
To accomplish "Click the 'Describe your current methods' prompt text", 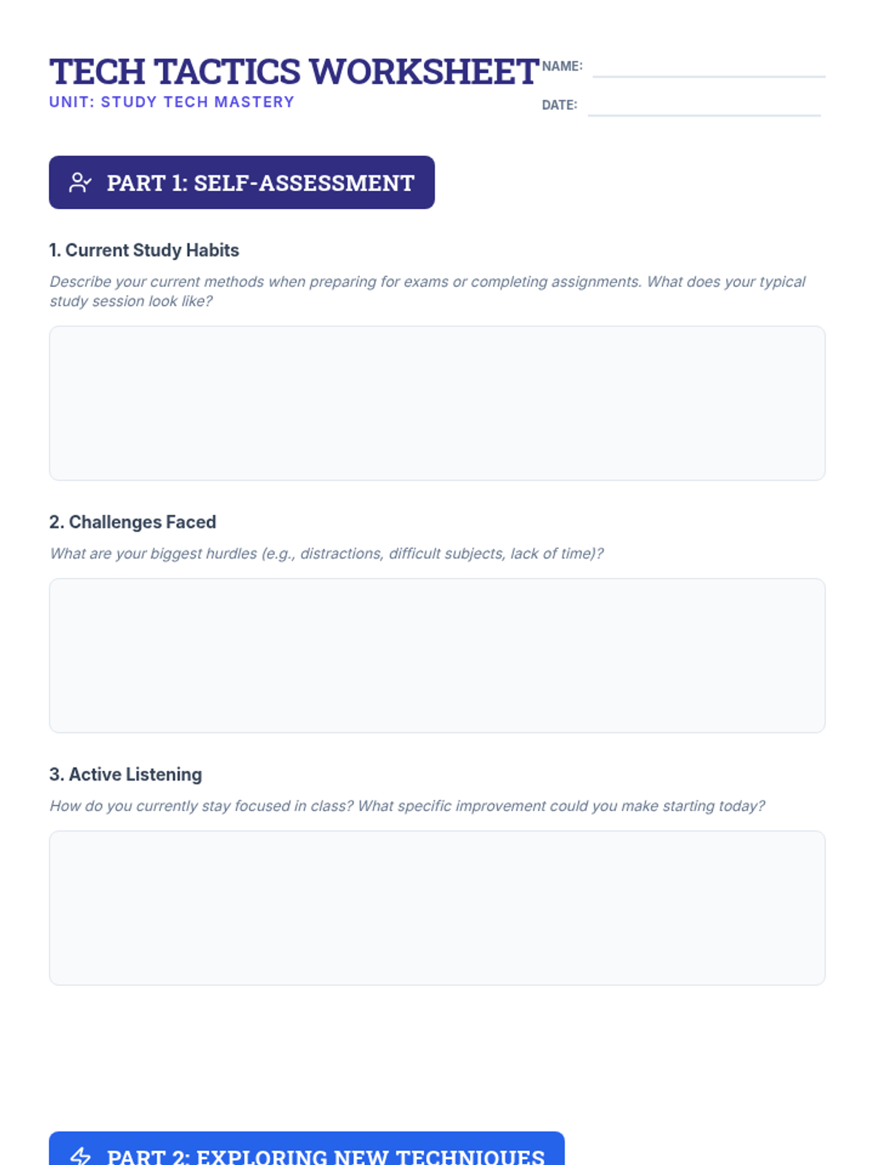I will click(x=428, y=291).
